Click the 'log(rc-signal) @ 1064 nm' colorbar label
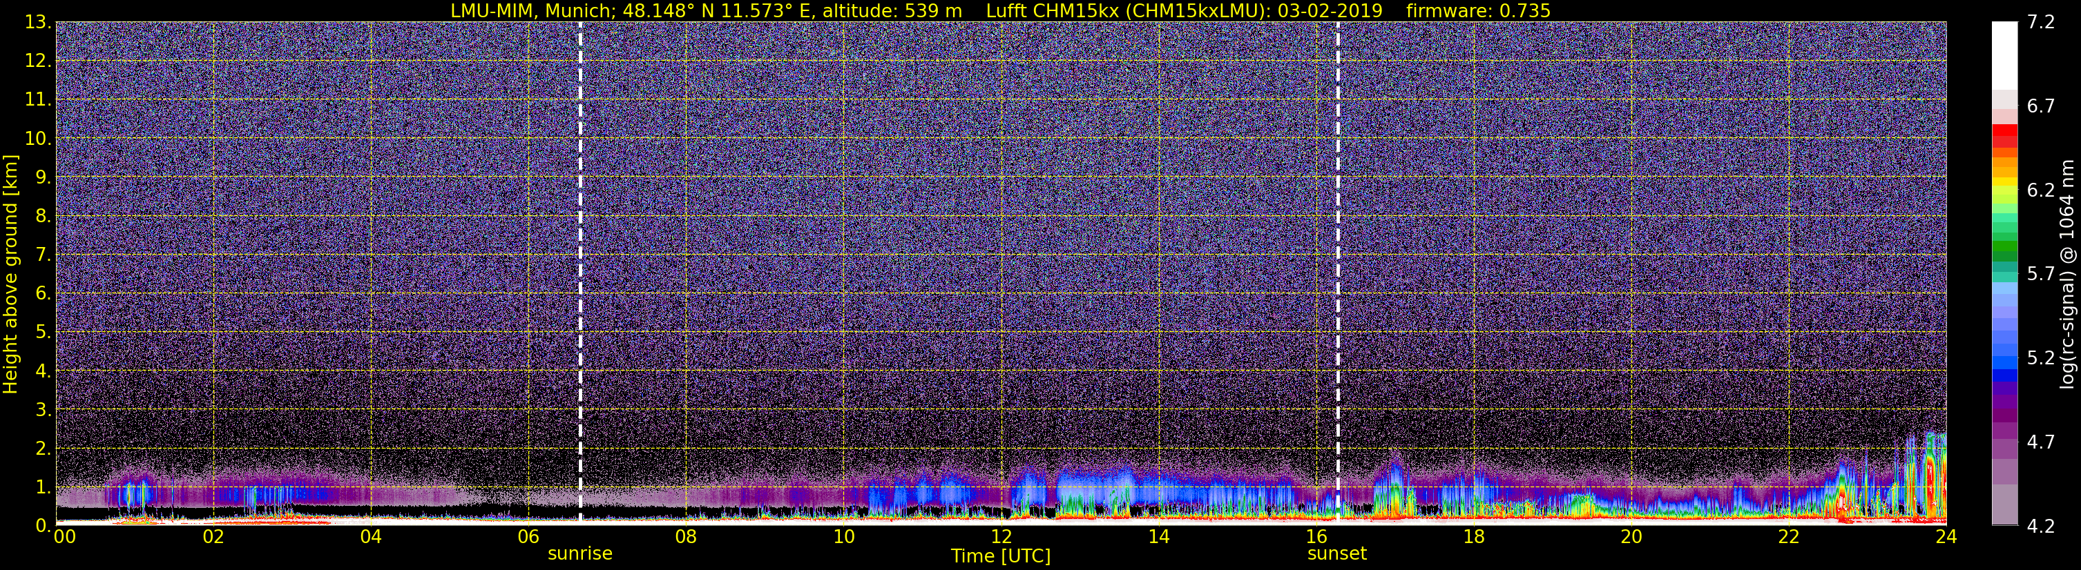Viewport: 2081px width, 570px height. point(2066,274)
